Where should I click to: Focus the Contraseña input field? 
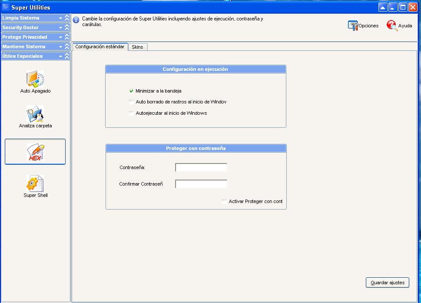click(x=201, y=167)
